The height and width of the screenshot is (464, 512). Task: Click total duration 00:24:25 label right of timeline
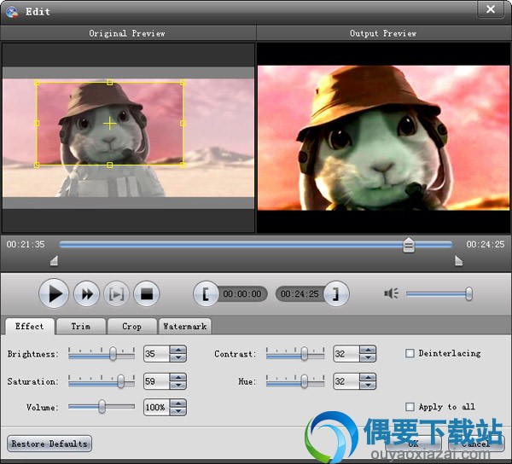coord(486,245)
